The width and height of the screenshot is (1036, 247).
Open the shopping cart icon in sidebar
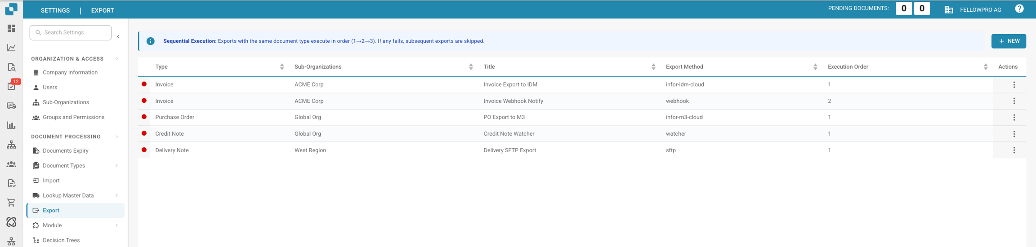point(11,203)
